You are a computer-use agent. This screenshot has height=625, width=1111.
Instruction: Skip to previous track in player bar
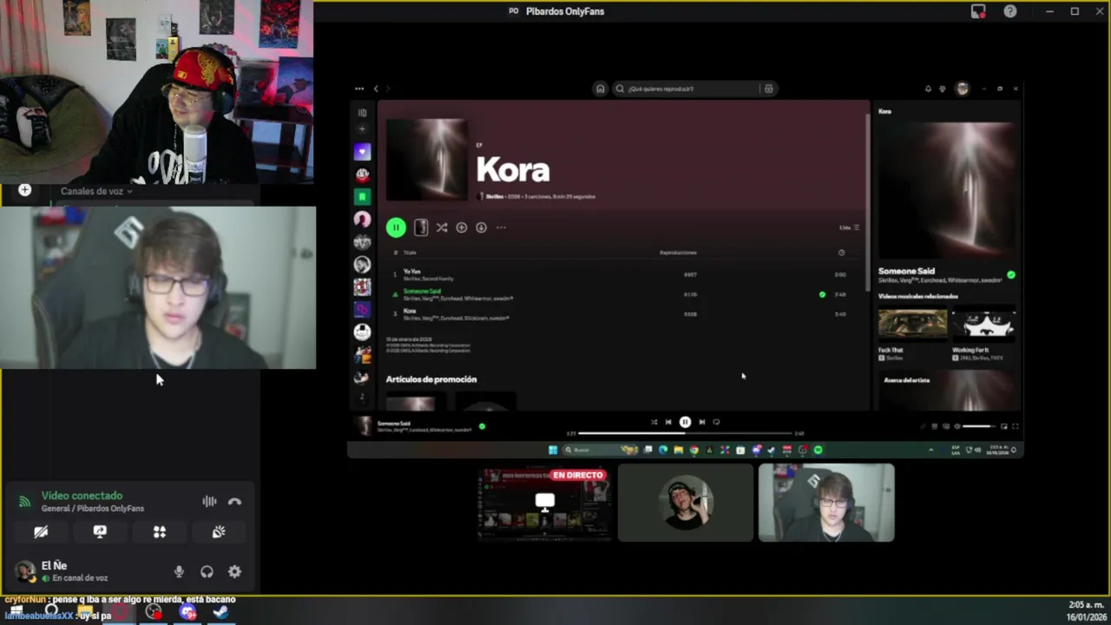(x=668, y=422)
